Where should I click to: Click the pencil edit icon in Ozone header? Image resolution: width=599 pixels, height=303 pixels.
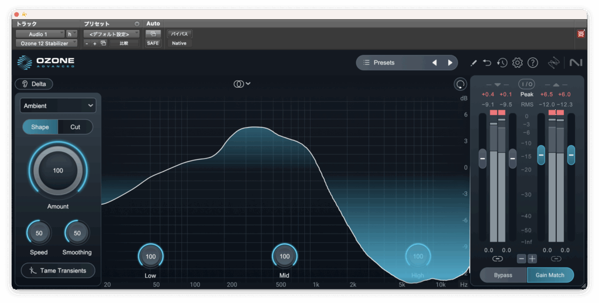[473, 63]
